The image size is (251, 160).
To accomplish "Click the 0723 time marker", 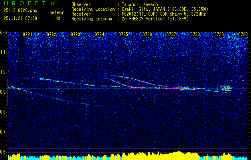I will (x=75, y=34).
